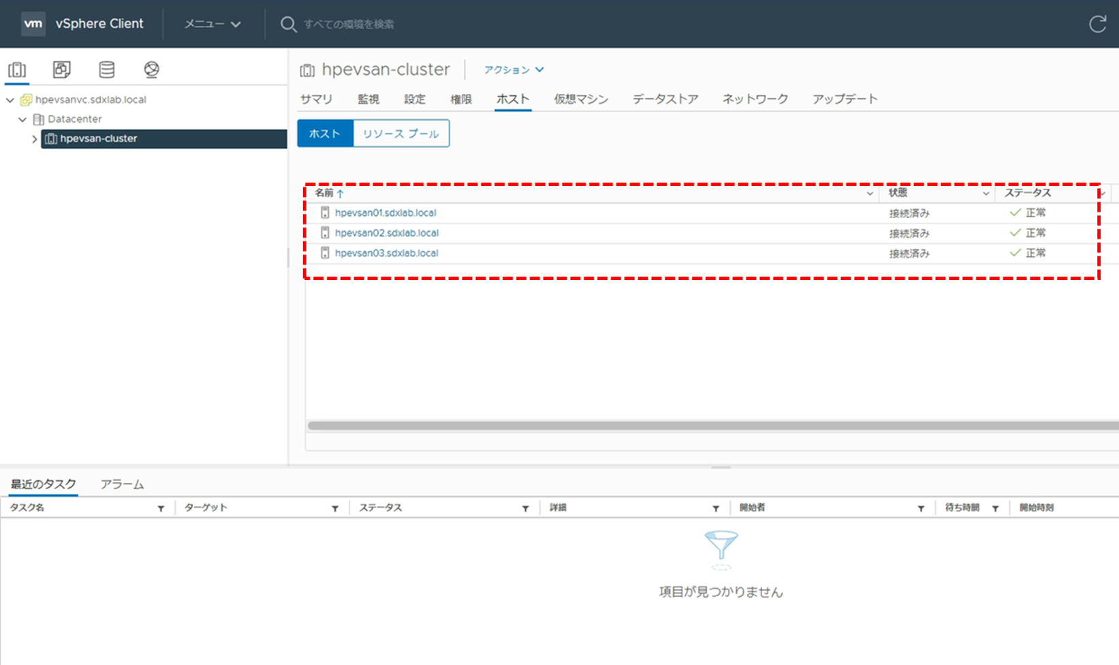The height and width of the screenshot is (665, 1119).
Task: Click the すべての環境を検索 search field
Action: coord(349,25)
